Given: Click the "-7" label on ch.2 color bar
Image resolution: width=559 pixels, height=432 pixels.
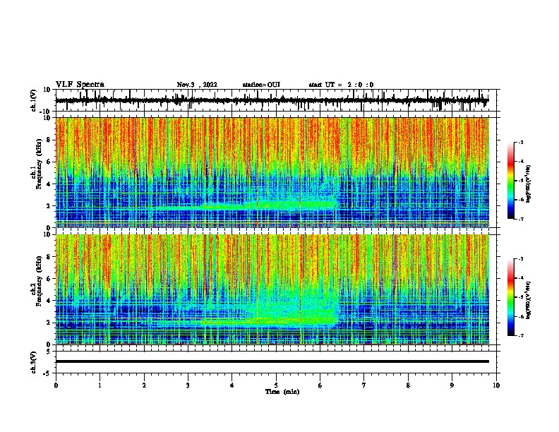Looking at the screenshot, I should pyautogui.click(x=520, y=335).
